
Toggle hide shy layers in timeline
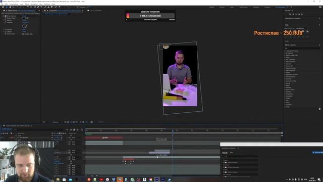point(71,129)
